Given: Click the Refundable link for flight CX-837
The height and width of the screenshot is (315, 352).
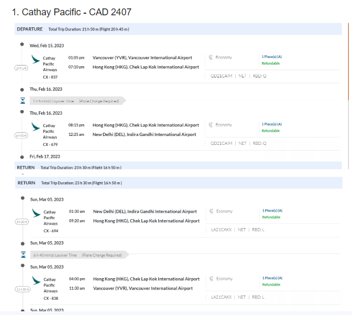Looking at the screenshot, I should (270, 64).
